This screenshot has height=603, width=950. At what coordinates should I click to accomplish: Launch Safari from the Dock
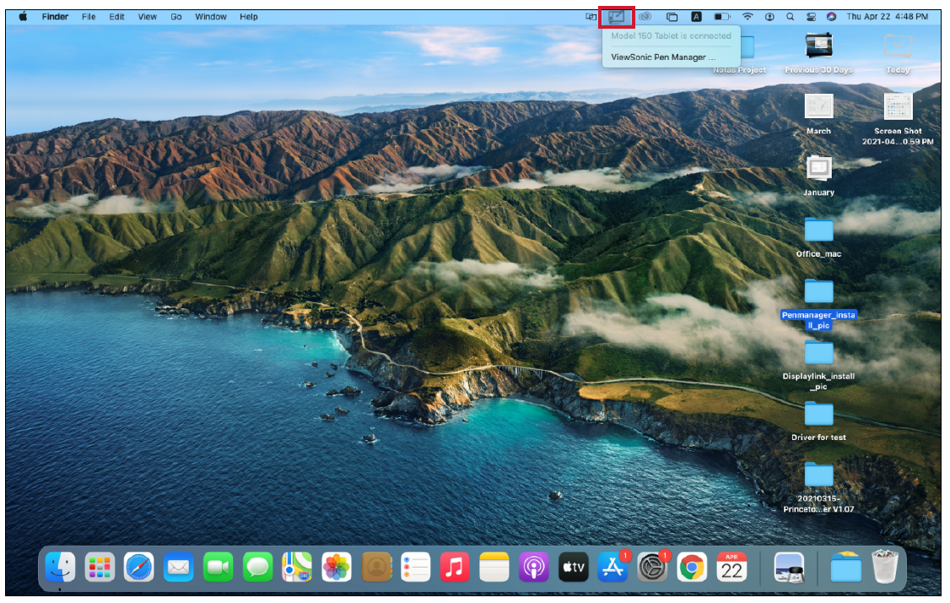coord(139,568)
